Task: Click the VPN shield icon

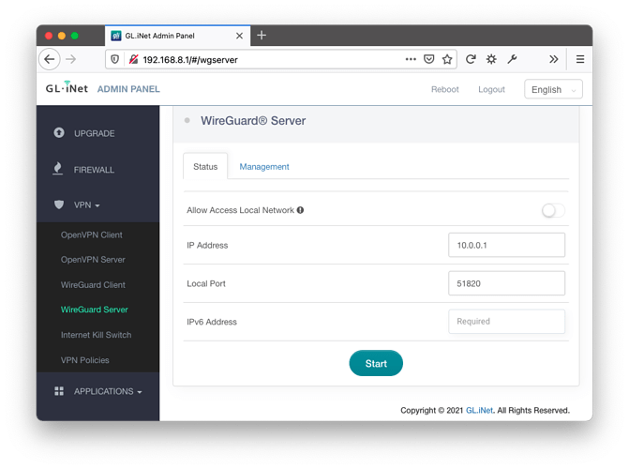Action: 59,204
